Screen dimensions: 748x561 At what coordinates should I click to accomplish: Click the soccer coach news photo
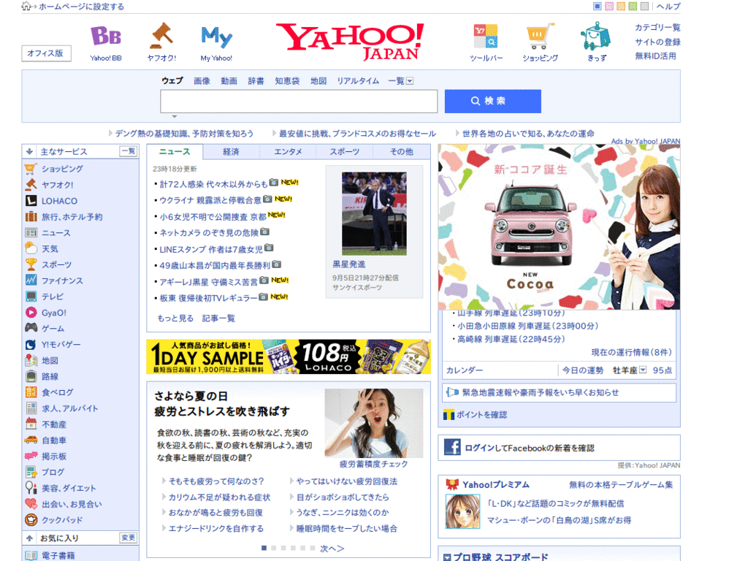click(374, 214)
